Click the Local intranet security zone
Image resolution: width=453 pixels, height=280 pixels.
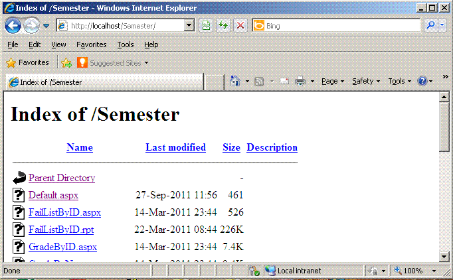[313, 271]
